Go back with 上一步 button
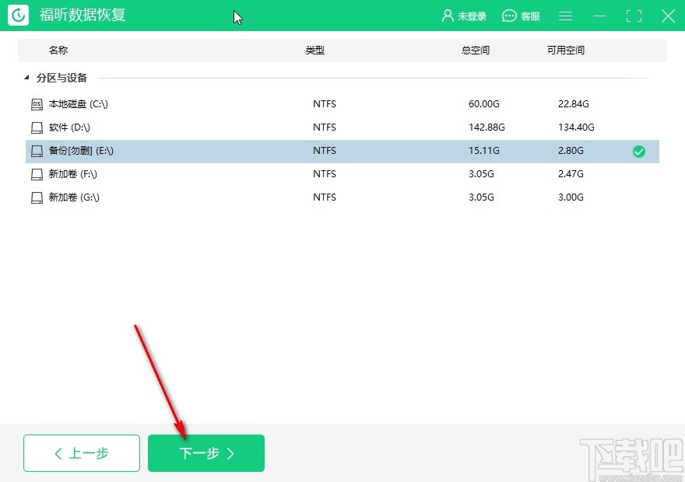 [x=82, y=453]
